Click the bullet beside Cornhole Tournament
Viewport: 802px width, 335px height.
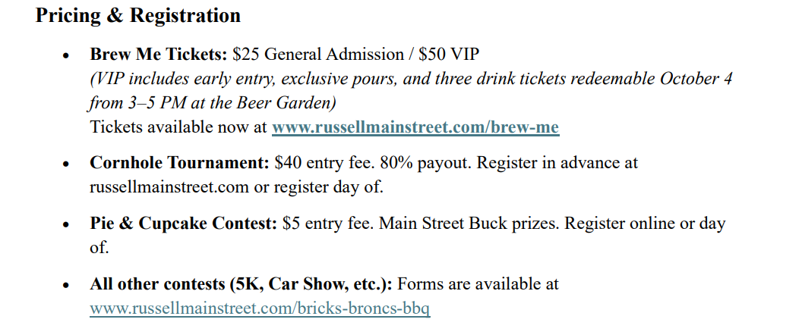pyautogui.click(x=65, y=164)
